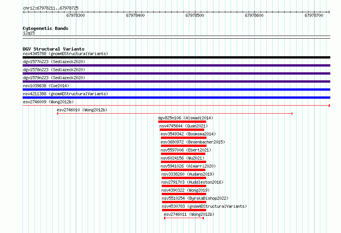Click the DGV Structural Variants track title
This screenshot has width=341, height=233.
tap(54, 49)
